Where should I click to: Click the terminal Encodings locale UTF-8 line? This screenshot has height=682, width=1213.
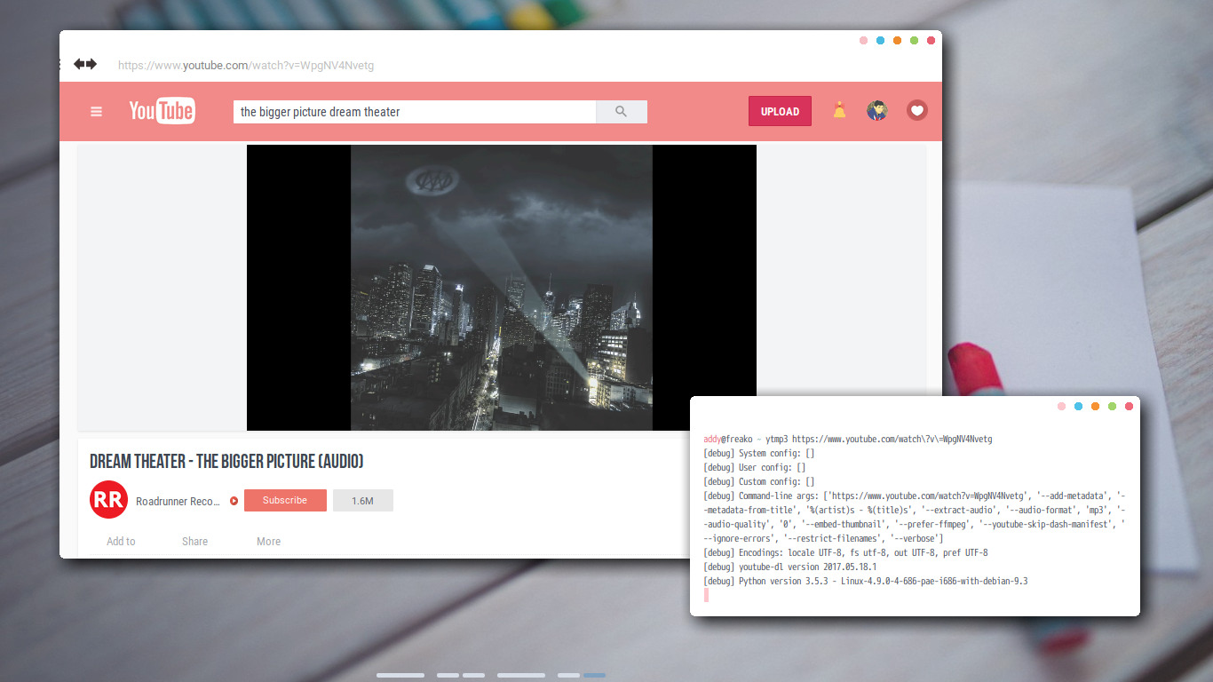[845, 552]
